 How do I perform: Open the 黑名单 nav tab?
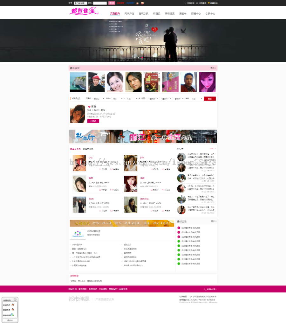click(183, 14)
